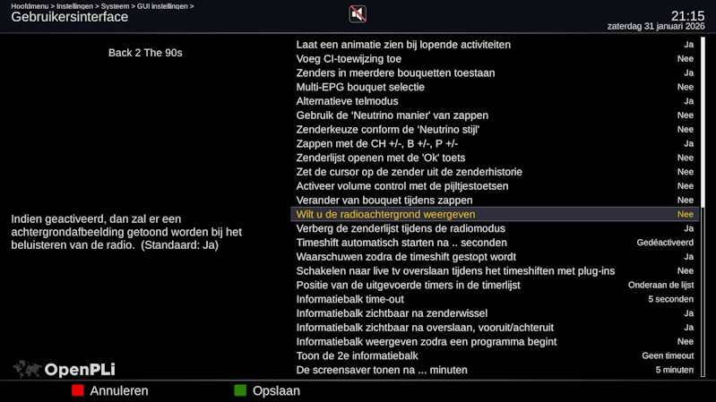Toggle 'Voeg CI-toewijzing toe' setting

(685, 59)
